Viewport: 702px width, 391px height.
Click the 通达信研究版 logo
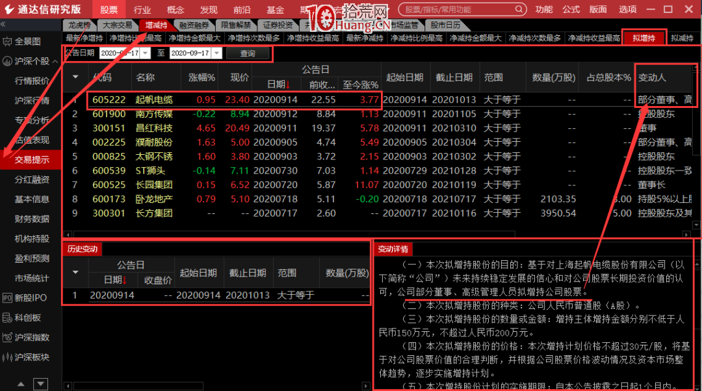click(42, 9)
